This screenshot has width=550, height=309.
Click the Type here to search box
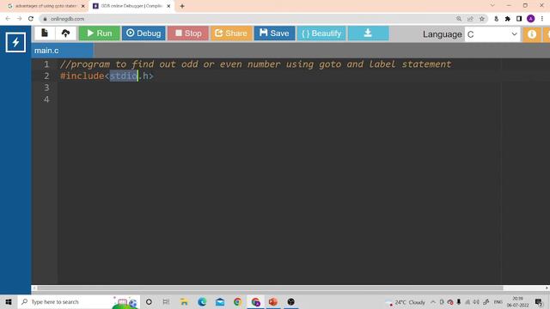coord(78,301)
